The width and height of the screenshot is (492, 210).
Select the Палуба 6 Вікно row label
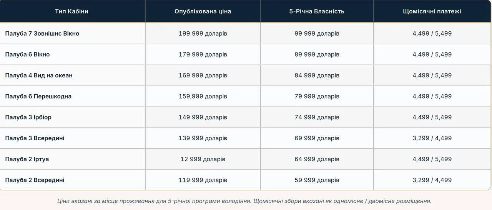27,54
